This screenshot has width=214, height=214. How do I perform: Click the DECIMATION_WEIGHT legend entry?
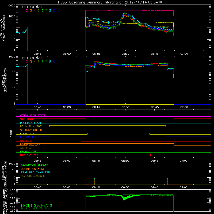pyautogui.click(x=34, y=169)
